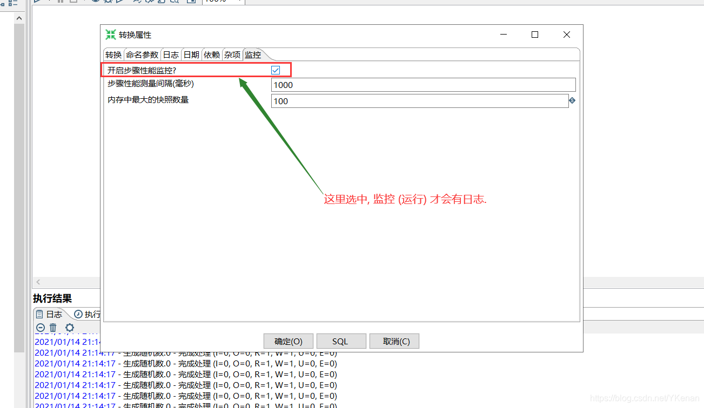This screenshot has width=704, height=408.
Task: Click the left arrow of canvas horizontal scrollbar
Action: 38,282
